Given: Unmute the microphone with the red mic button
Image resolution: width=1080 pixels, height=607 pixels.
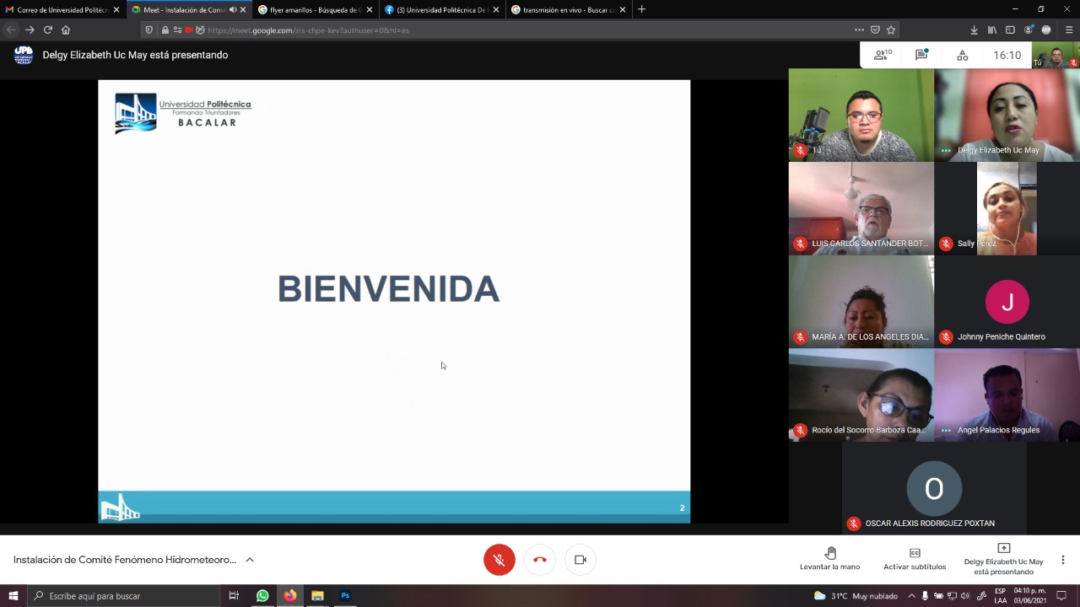Looking at the screenshot, I should pyautogui.click(x=499, y=560).
